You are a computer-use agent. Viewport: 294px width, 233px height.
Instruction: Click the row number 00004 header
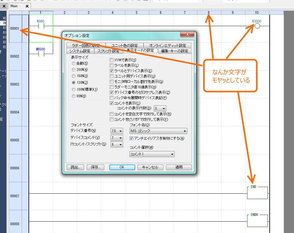point(15,112)
